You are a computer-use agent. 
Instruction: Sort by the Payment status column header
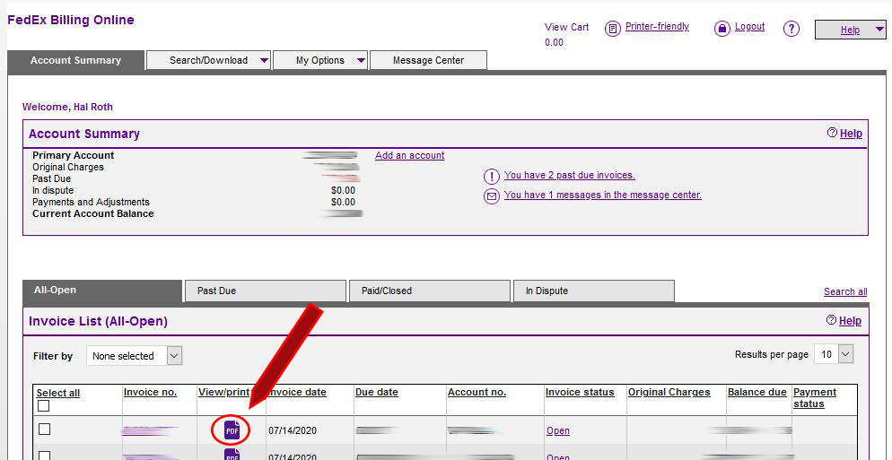click(815, 398)
